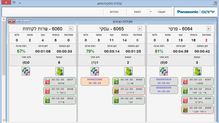
Task: Click callback value (1)1 in queue 6065
Action: 95,63
